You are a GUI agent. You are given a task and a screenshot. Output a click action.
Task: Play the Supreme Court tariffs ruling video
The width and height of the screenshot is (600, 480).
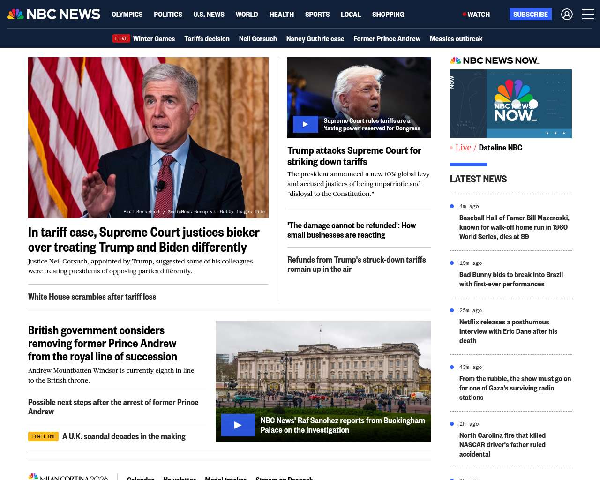[x=306, y=124]
